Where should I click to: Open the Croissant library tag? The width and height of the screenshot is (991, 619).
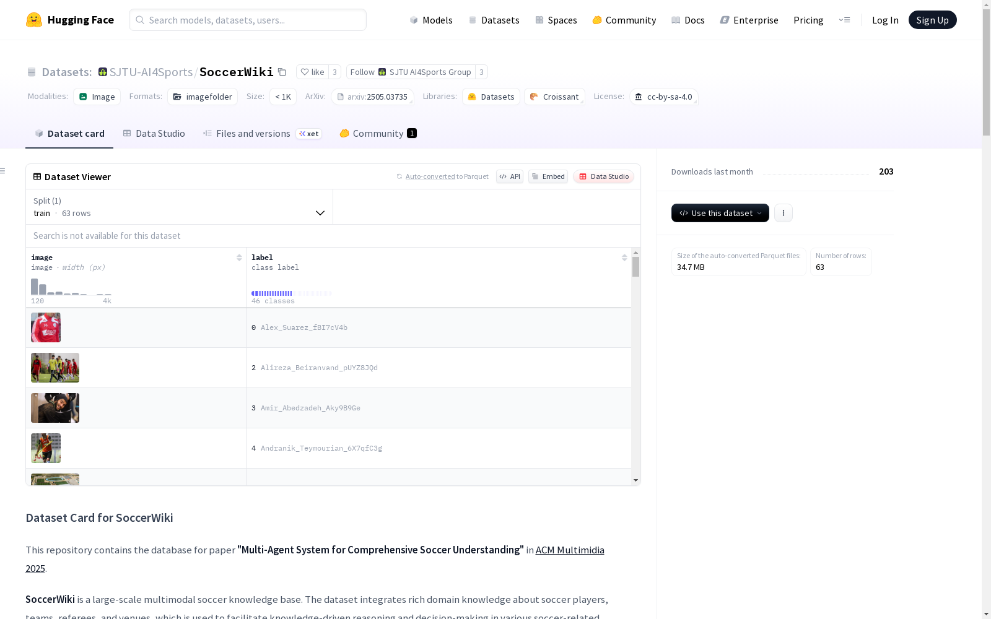(x=554, y=97)
